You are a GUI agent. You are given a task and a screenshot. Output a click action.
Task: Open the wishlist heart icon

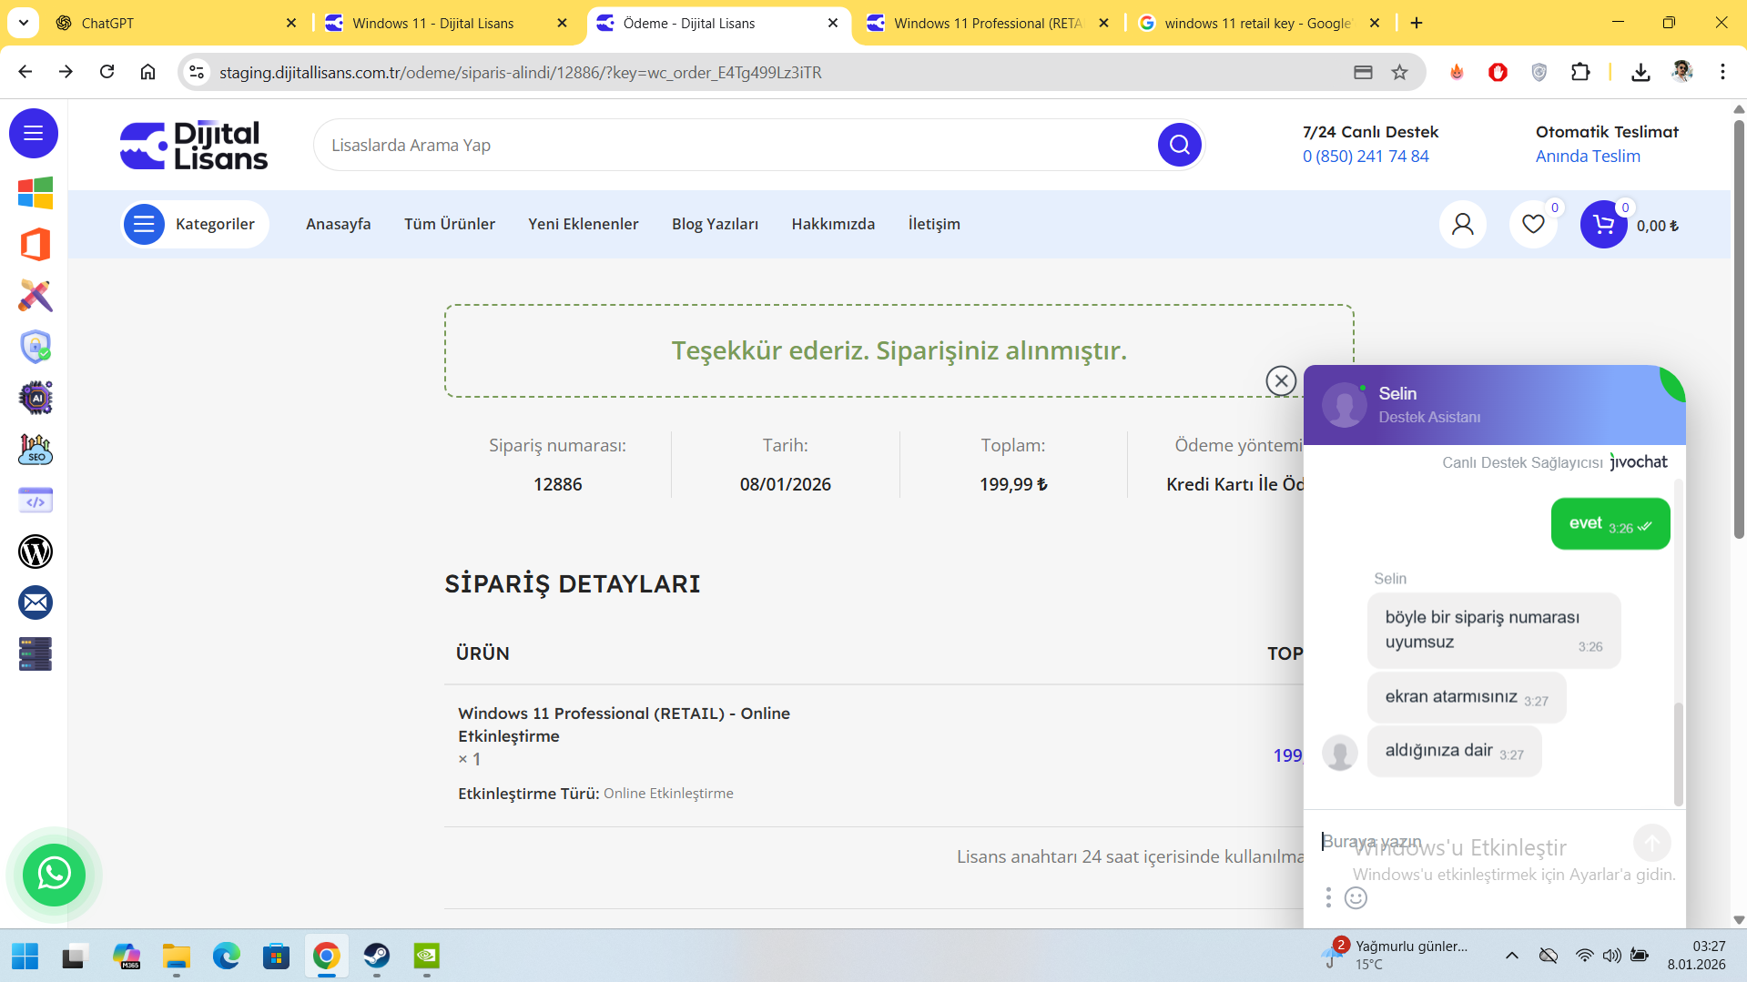(1533, 224)
